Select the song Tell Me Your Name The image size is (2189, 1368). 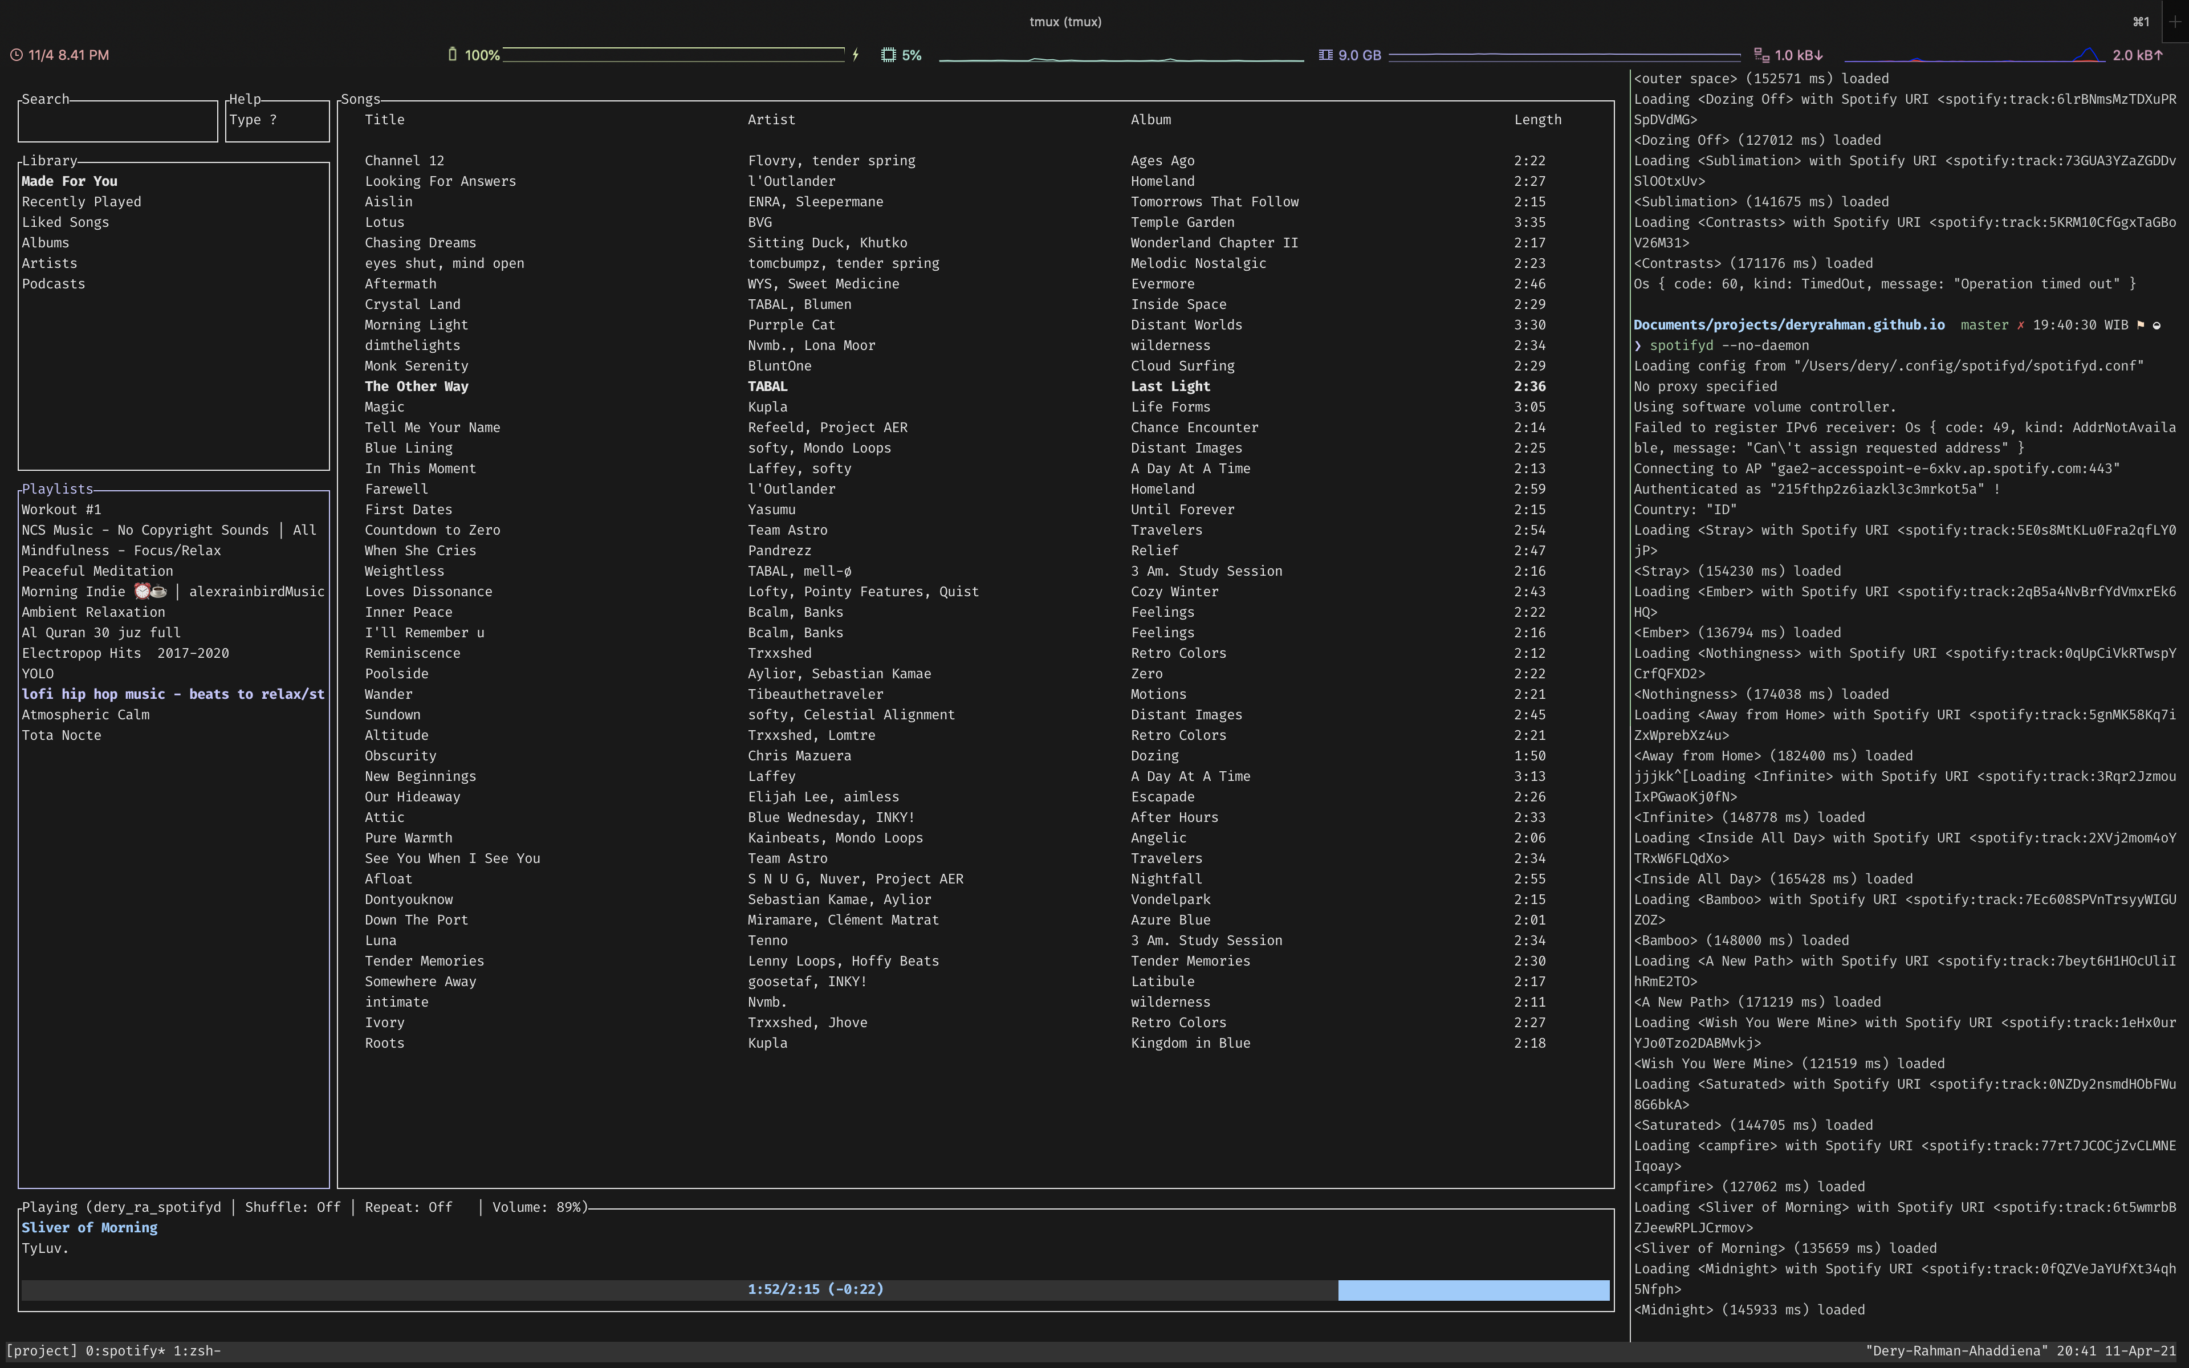pyautogui.click(x=432, y=428)
